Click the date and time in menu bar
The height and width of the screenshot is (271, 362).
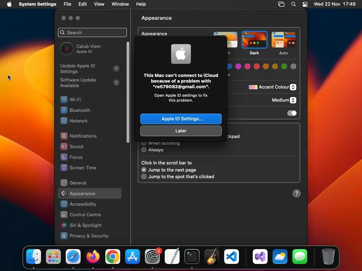pyautogui.click(x=334, y=4)
